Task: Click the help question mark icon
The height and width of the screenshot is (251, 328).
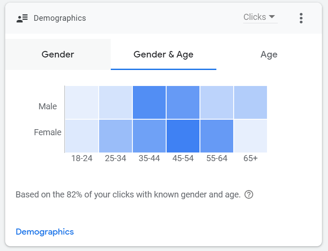Action: click(249, 194)
